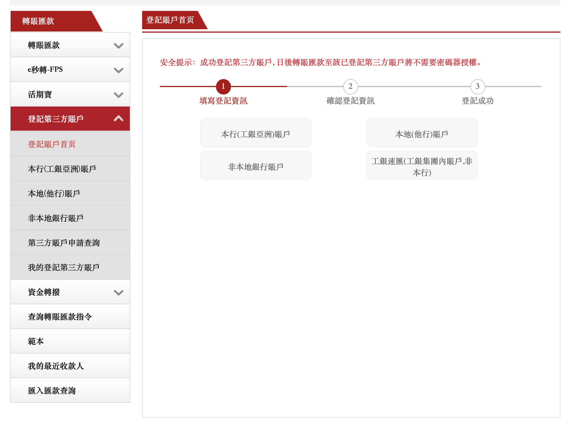
Task: Choose 工銀速匯 (工銀集團內賬戶) button
Action: [x=421, y=166]
